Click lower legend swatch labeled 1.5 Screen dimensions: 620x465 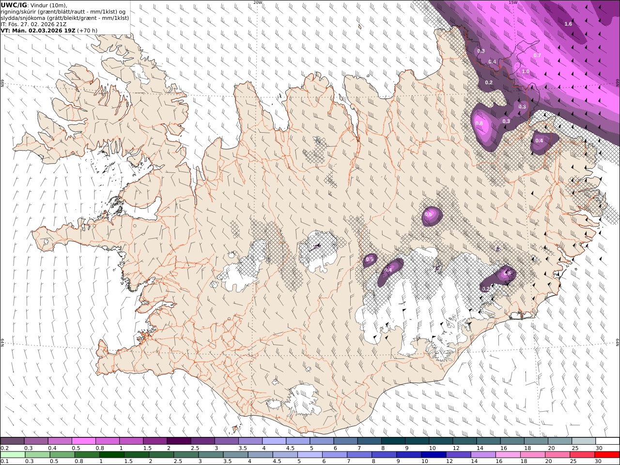tap(136, 455)
